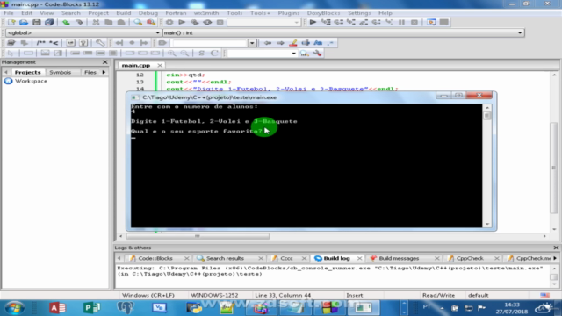Image resolution: width=562 pixels, height=316 pixels.
Task: Click the New file toolbar icon
Action: 11,22
